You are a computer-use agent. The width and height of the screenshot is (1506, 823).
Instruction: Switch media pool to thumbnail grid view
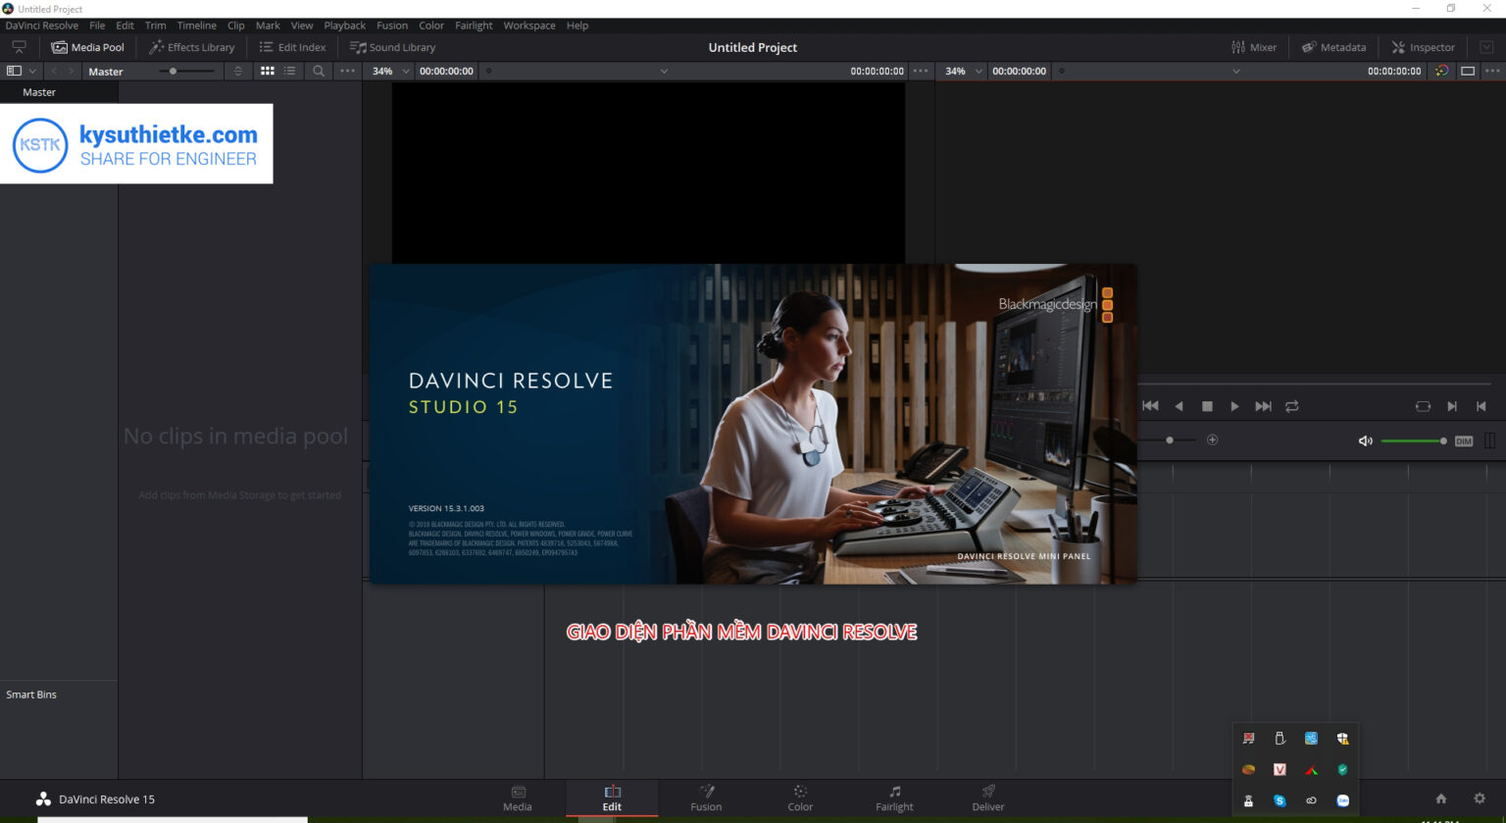point(267,71)
